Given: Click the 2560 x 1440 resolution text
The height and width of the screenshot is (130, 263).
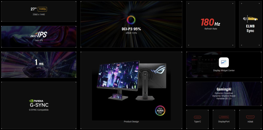Looking at the screenshot, I should tap(39, 14).
